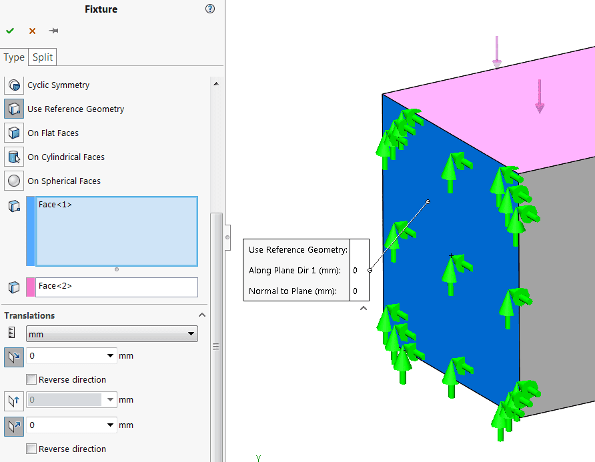Click the unit ruler icon in Translations
Viewport: 595px width, 462px height.
tap(12, 333)
